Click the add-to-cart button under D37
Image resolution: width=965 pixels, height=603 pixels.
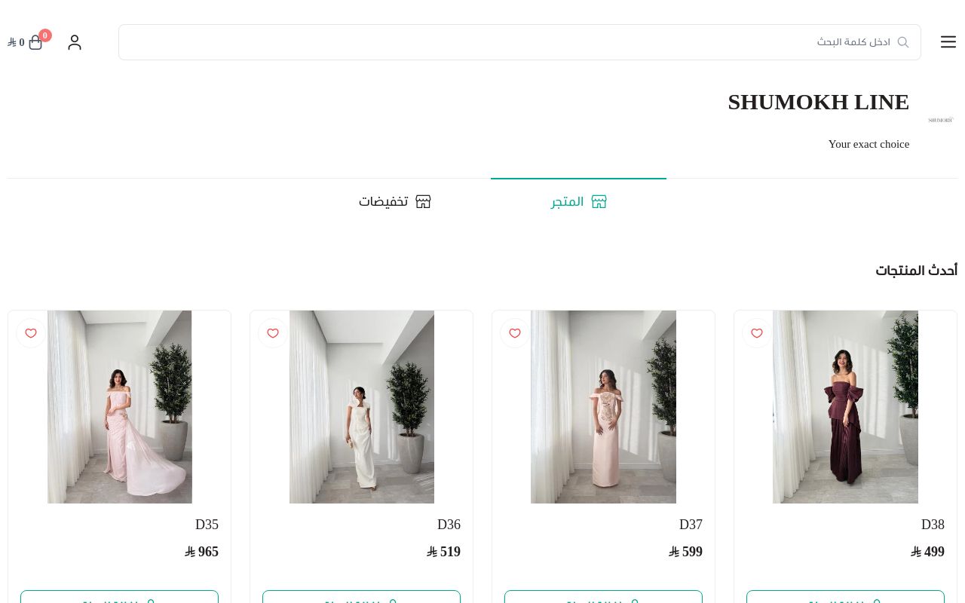point(603,597)
